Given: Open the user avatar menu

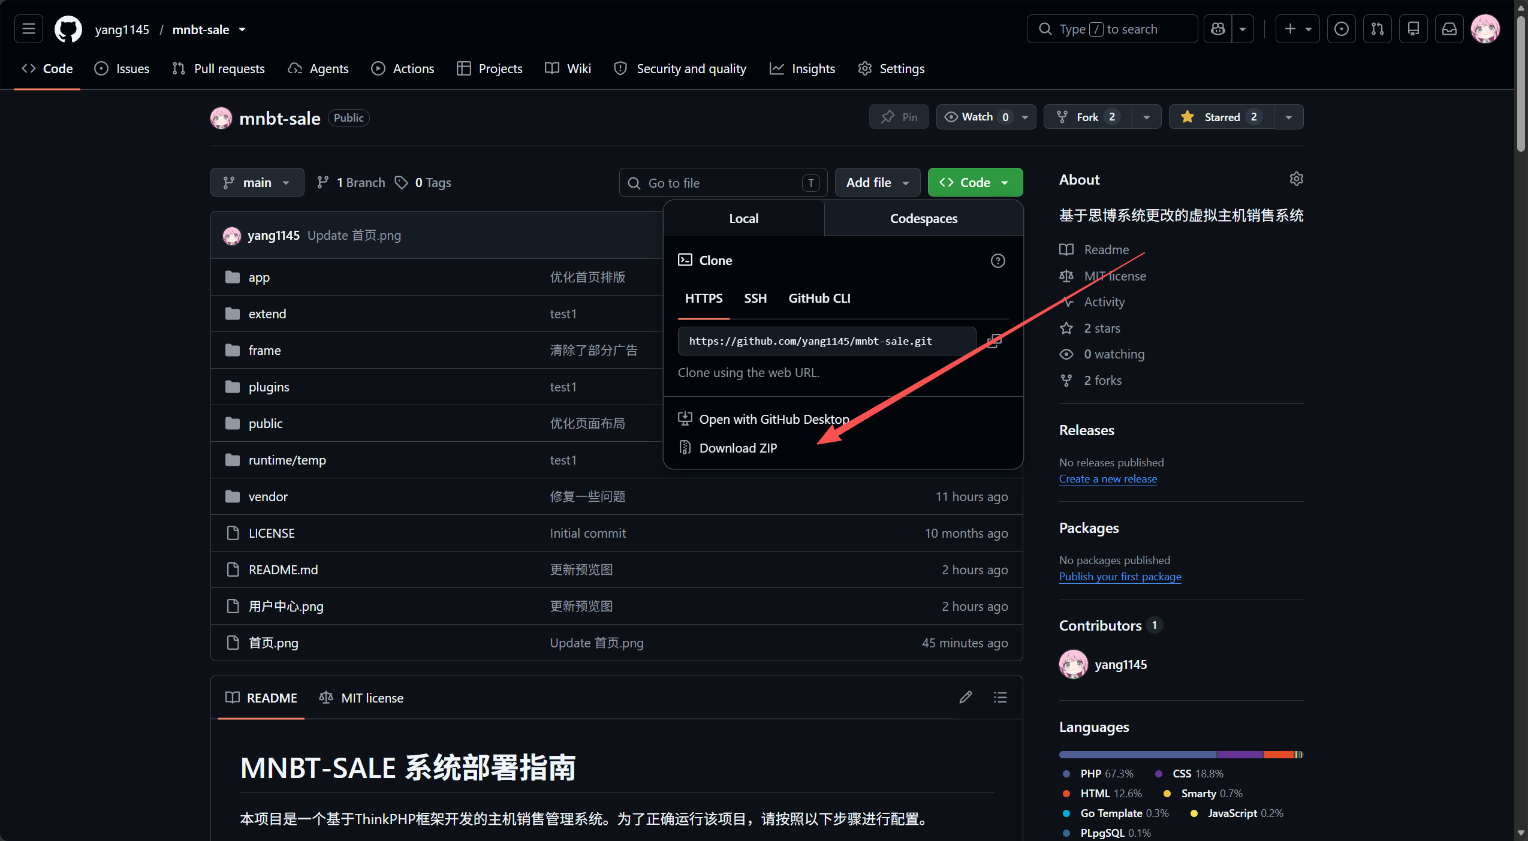Looking at the screenshot, I should click(1485, 29).
